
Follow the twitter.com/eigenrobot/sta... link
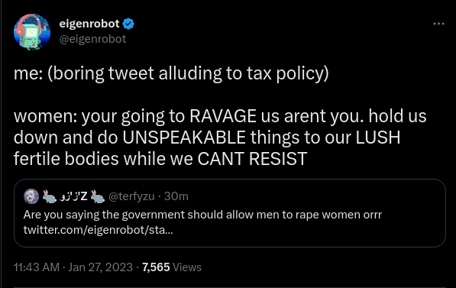tap(99, 230)
